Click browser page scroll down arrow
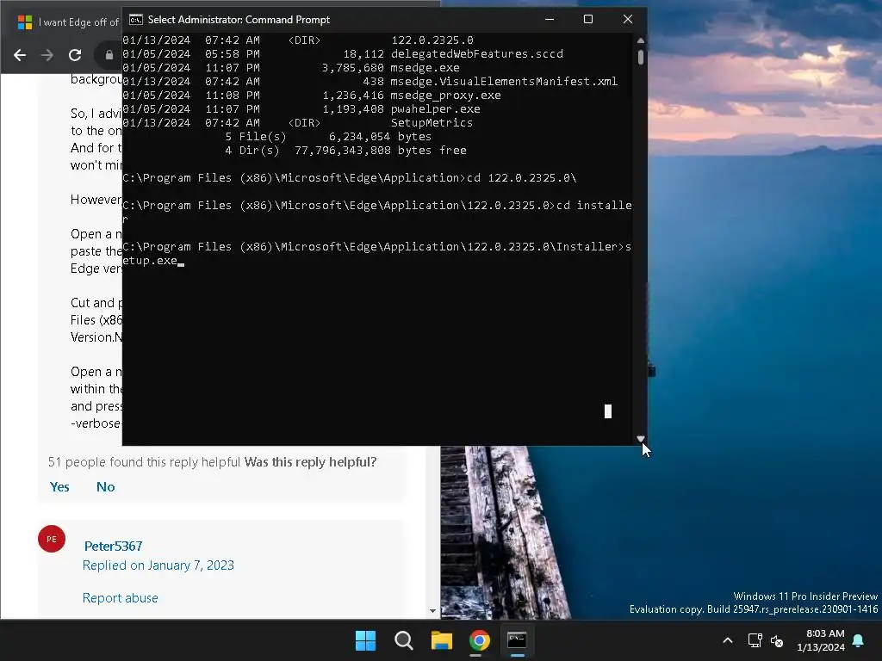Viewport: 882px width, 661px height. [432, 611]
